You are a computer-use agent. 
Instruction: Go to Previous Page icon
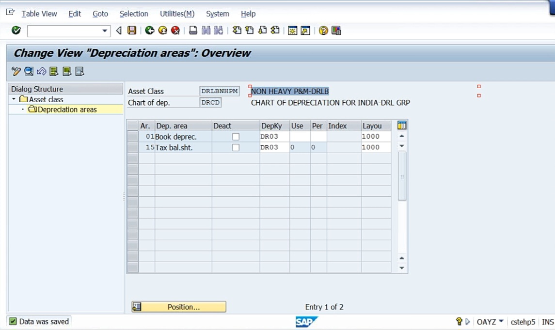click(x=250, y=31)
